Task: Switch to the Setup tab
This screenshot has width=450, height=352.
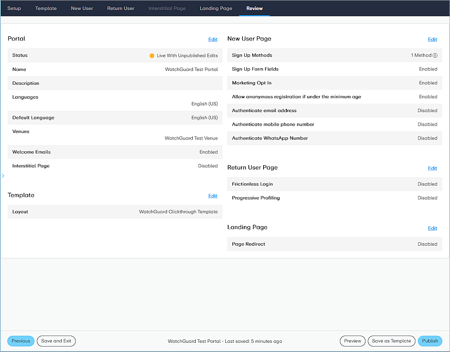Action: click(14, 8)
